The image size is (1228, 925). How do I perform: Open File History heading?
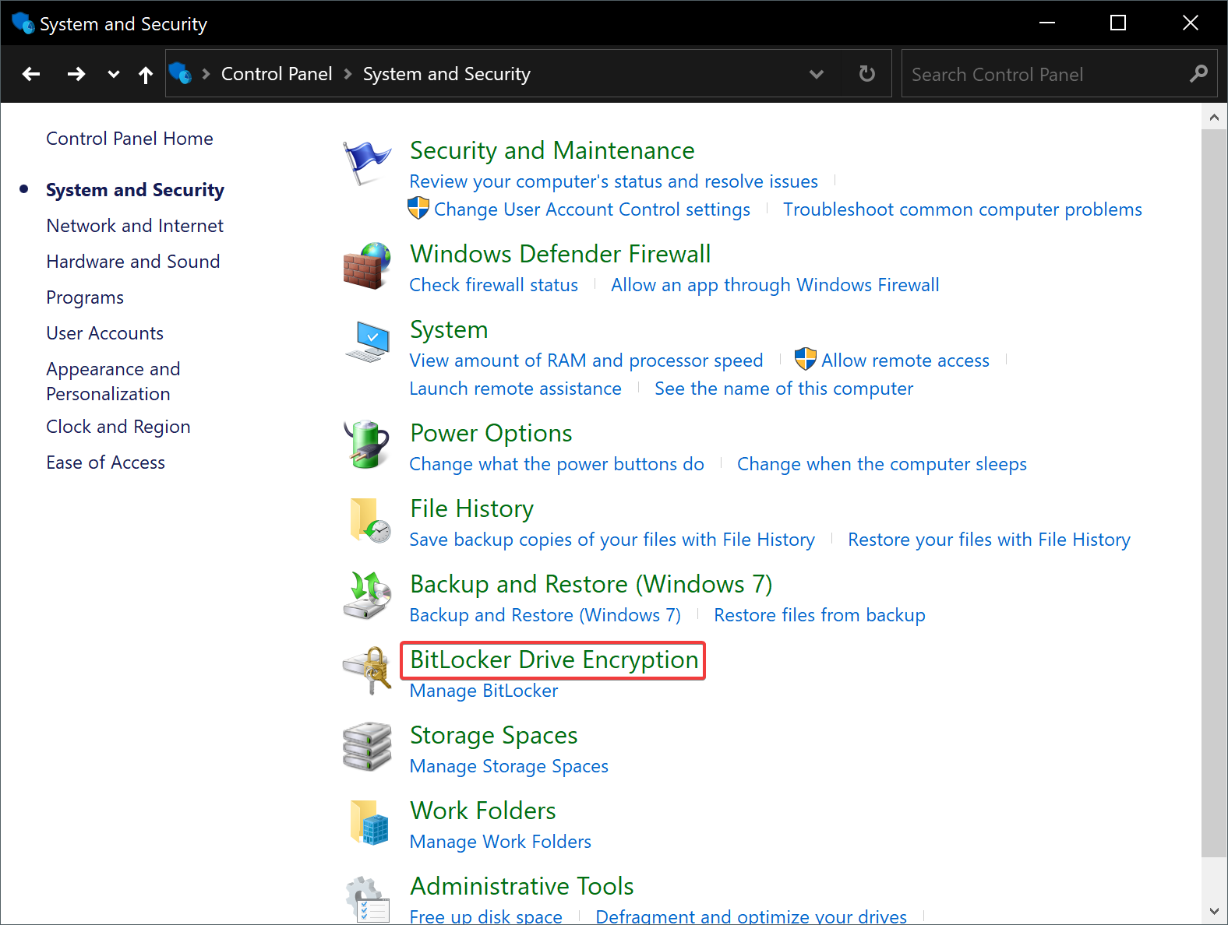click(x=471, y=508)
